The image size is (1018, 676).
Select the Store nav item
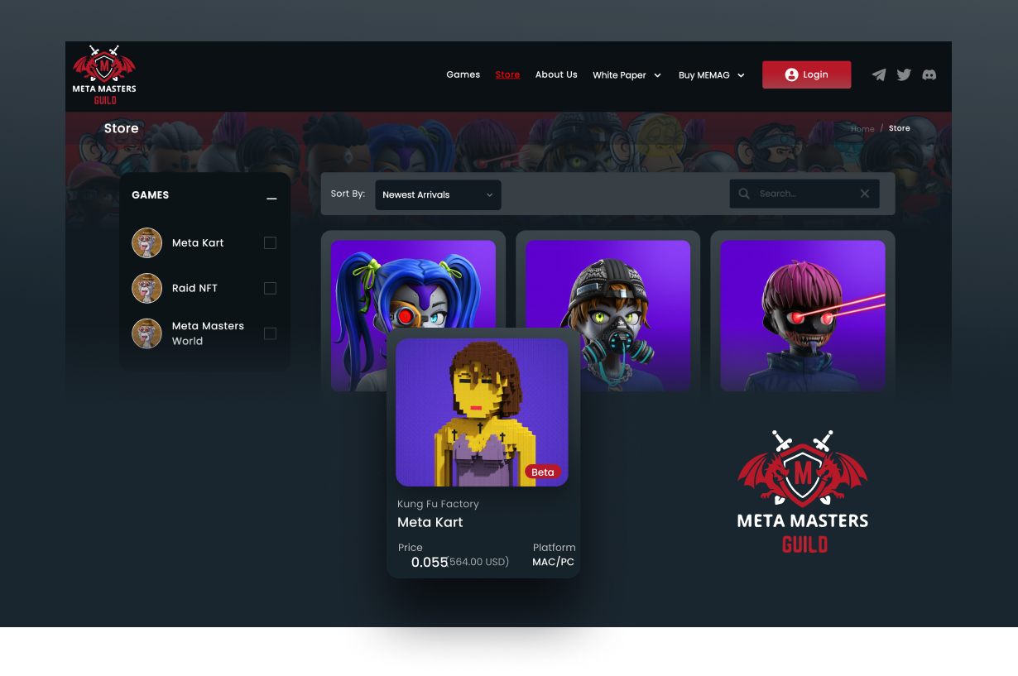click(507, 74)
